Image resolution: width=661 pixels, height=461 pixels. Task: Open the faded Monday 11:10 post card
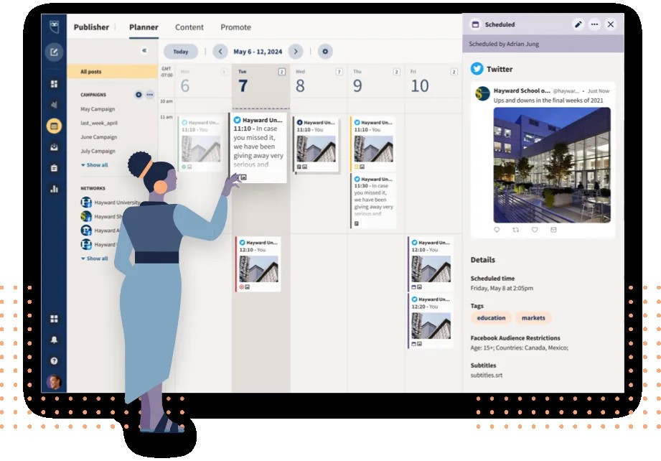[x=201, y=144]
